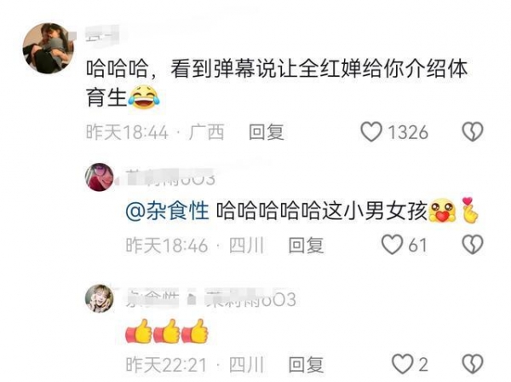The width and height of the screenshot is (511, 382).
Task: Open the top commenter's avatar
Action: pos(49,49)
